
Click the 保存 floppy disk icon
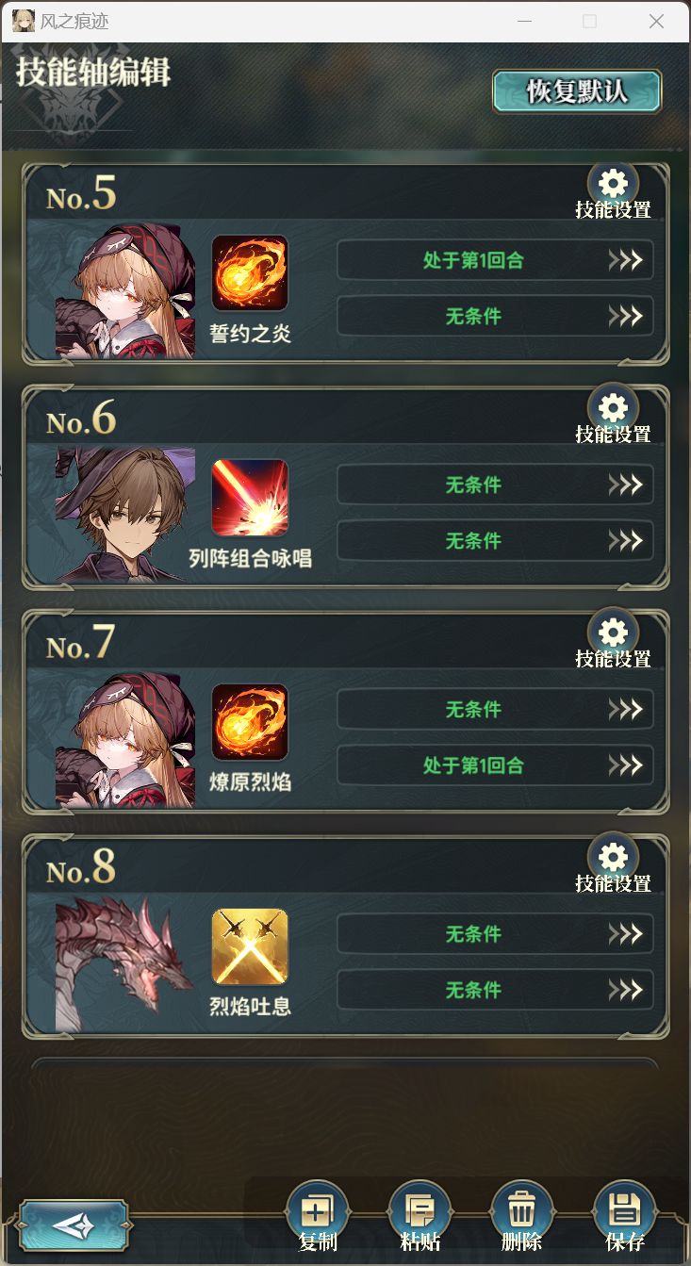(624, 1212)
